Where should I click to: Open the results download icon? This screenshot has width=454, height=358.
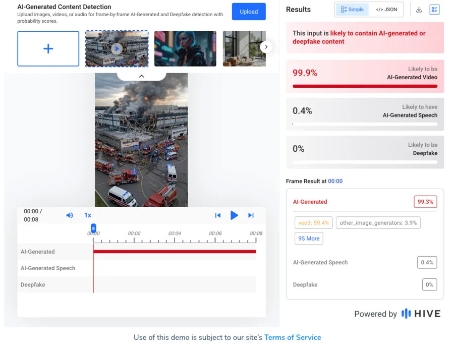(419, 9)
